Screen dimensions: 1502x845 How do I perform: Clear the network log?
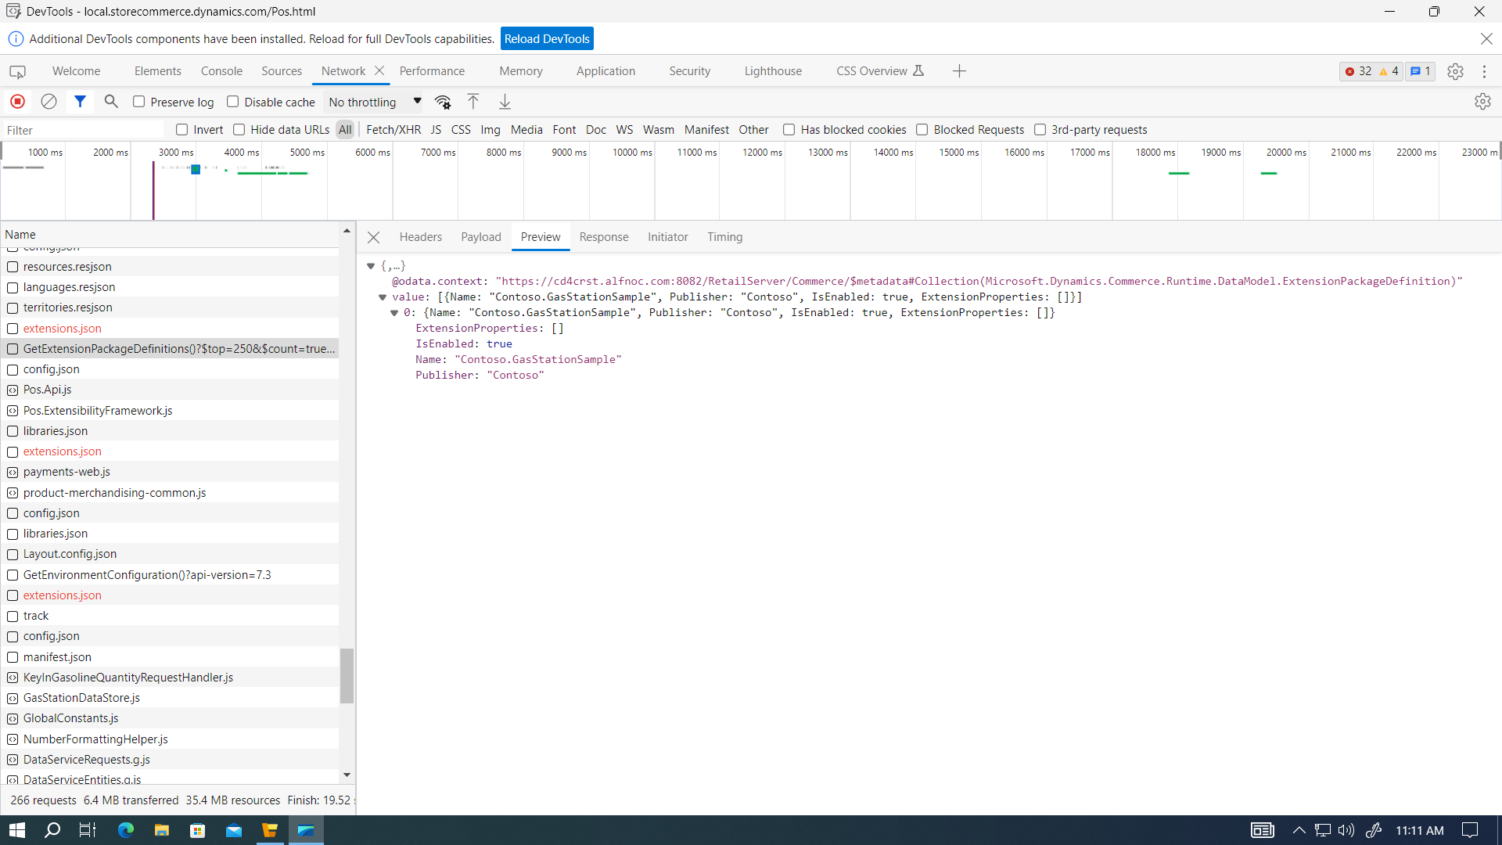(49, 102)
